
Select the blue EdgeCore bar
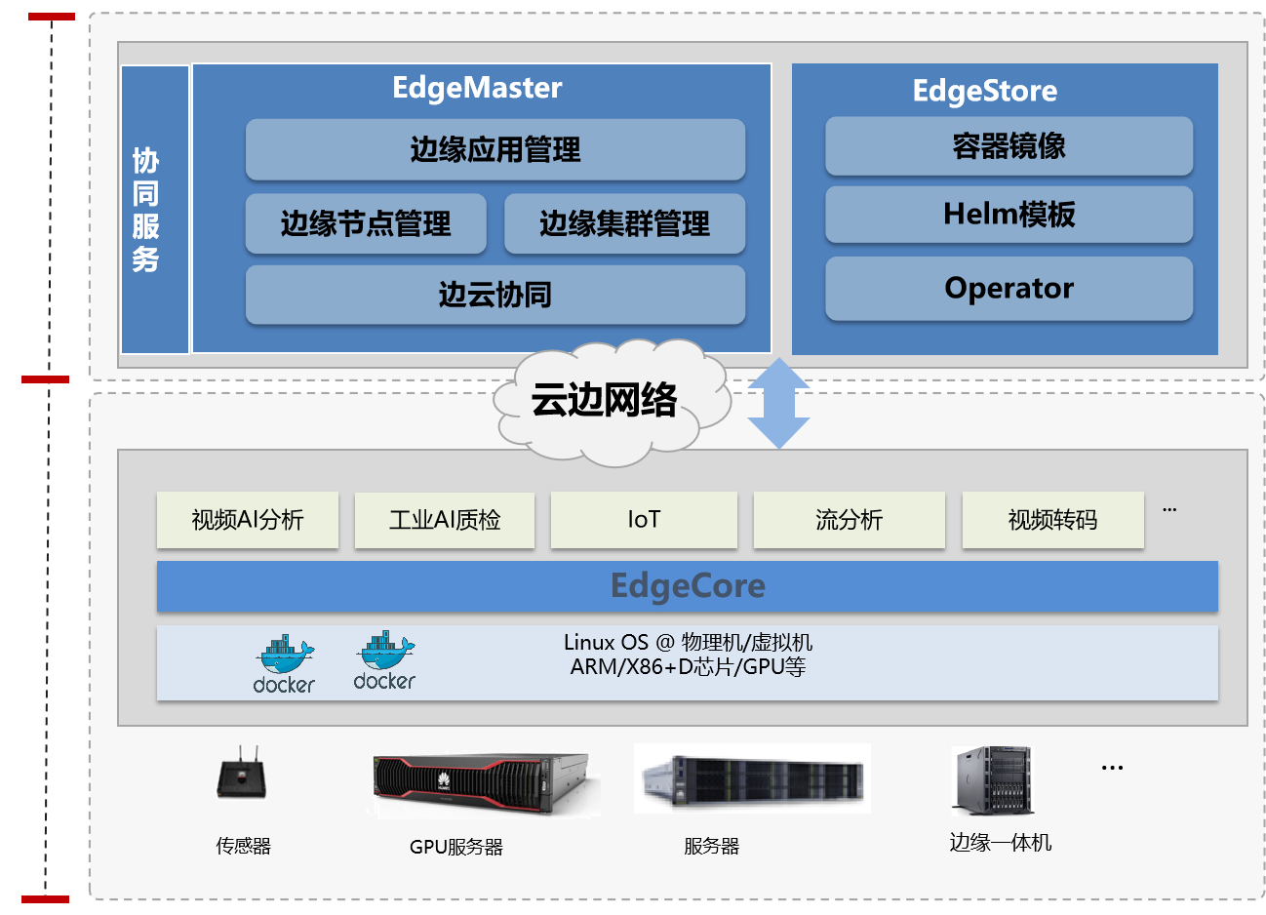(688, 586)
